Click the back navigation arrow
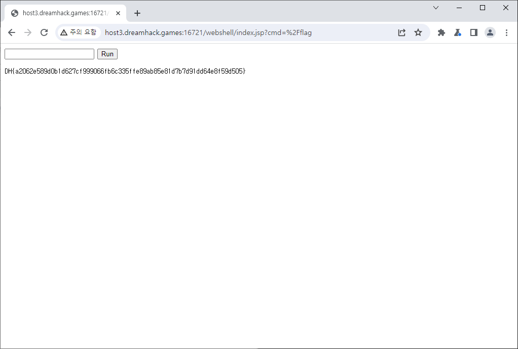518x349 pixels. pyautogui.click(x=12, y=32)
